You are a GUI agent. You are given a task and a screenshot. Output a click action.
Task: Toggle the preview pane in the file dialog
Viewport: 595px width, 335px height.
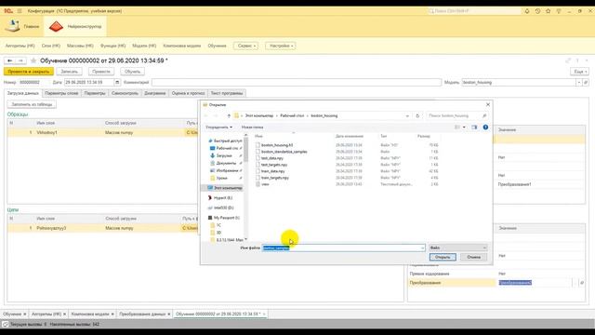[x=474, y=127]
